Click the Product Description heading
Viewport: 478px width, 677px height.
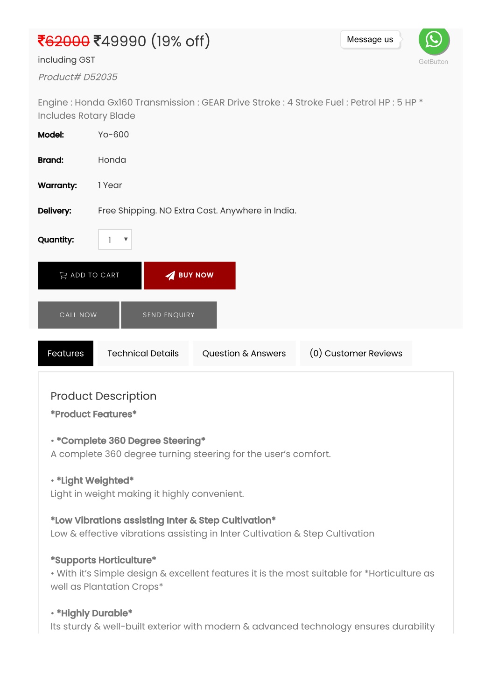(104, 396)
